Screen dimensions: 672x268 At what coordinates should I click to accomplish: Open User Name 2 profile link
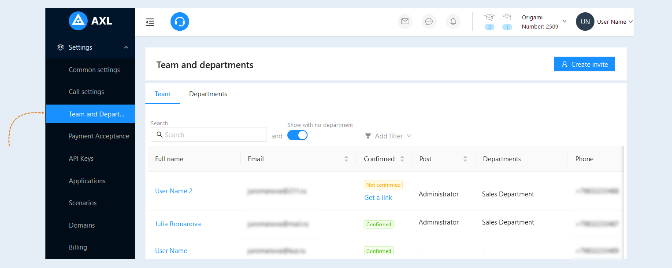(x=174, y=191)
